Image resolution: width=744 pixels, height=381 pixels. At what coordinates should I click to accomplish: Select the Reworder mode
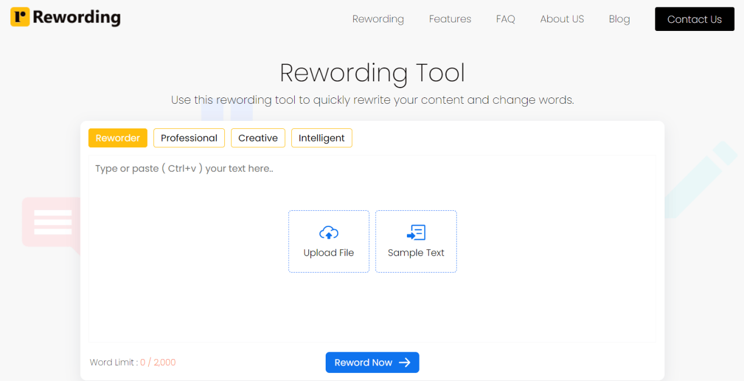(x=118, y=138)
